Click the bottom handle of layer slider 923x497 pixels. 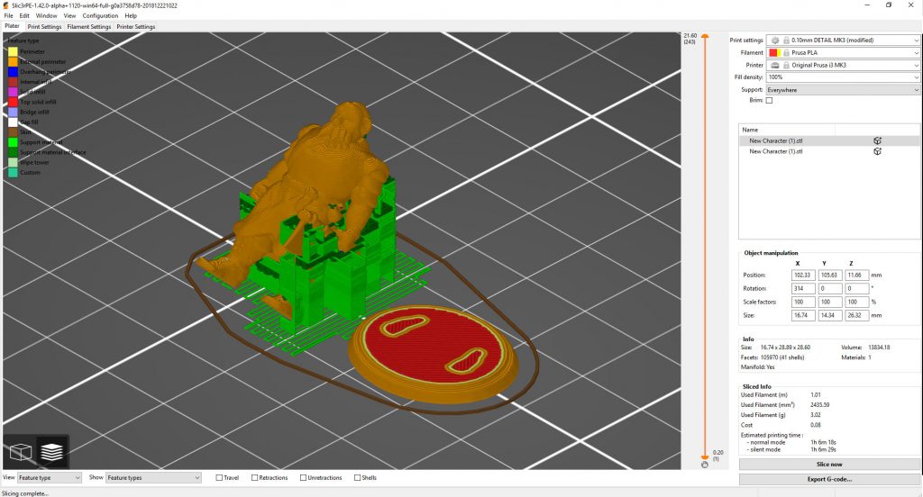705,456
